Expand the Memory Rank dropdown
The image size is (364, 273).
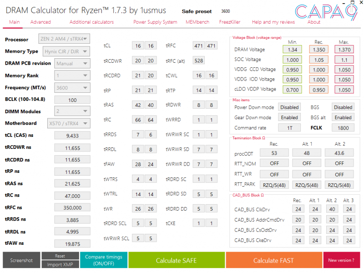click(x=72, y=76)
